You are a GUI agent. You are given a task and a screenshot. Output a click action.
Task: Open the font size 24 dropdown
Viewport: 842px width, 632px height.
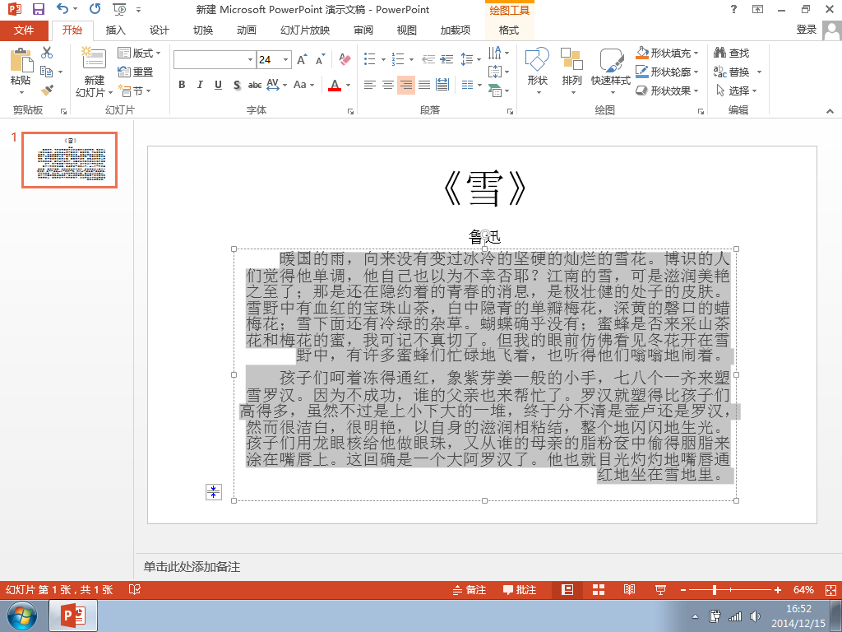coord(285,59)
